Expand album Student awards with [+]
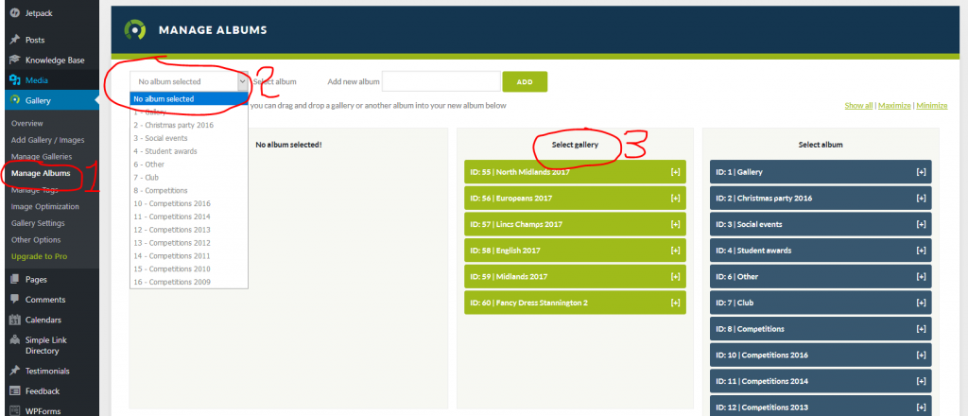Image resolution: width=968 pixels, height=416 pixels. pos(921,251)
